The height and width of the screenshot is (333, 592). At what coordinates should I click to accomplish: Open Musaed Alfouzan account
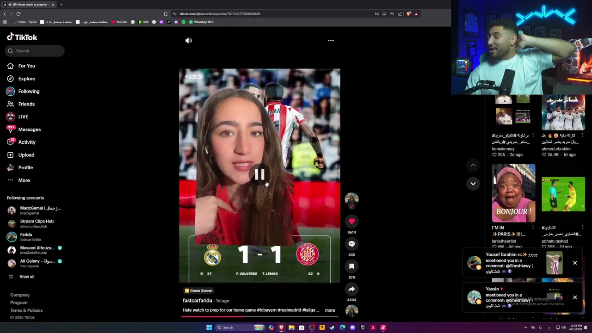[35, 250]
